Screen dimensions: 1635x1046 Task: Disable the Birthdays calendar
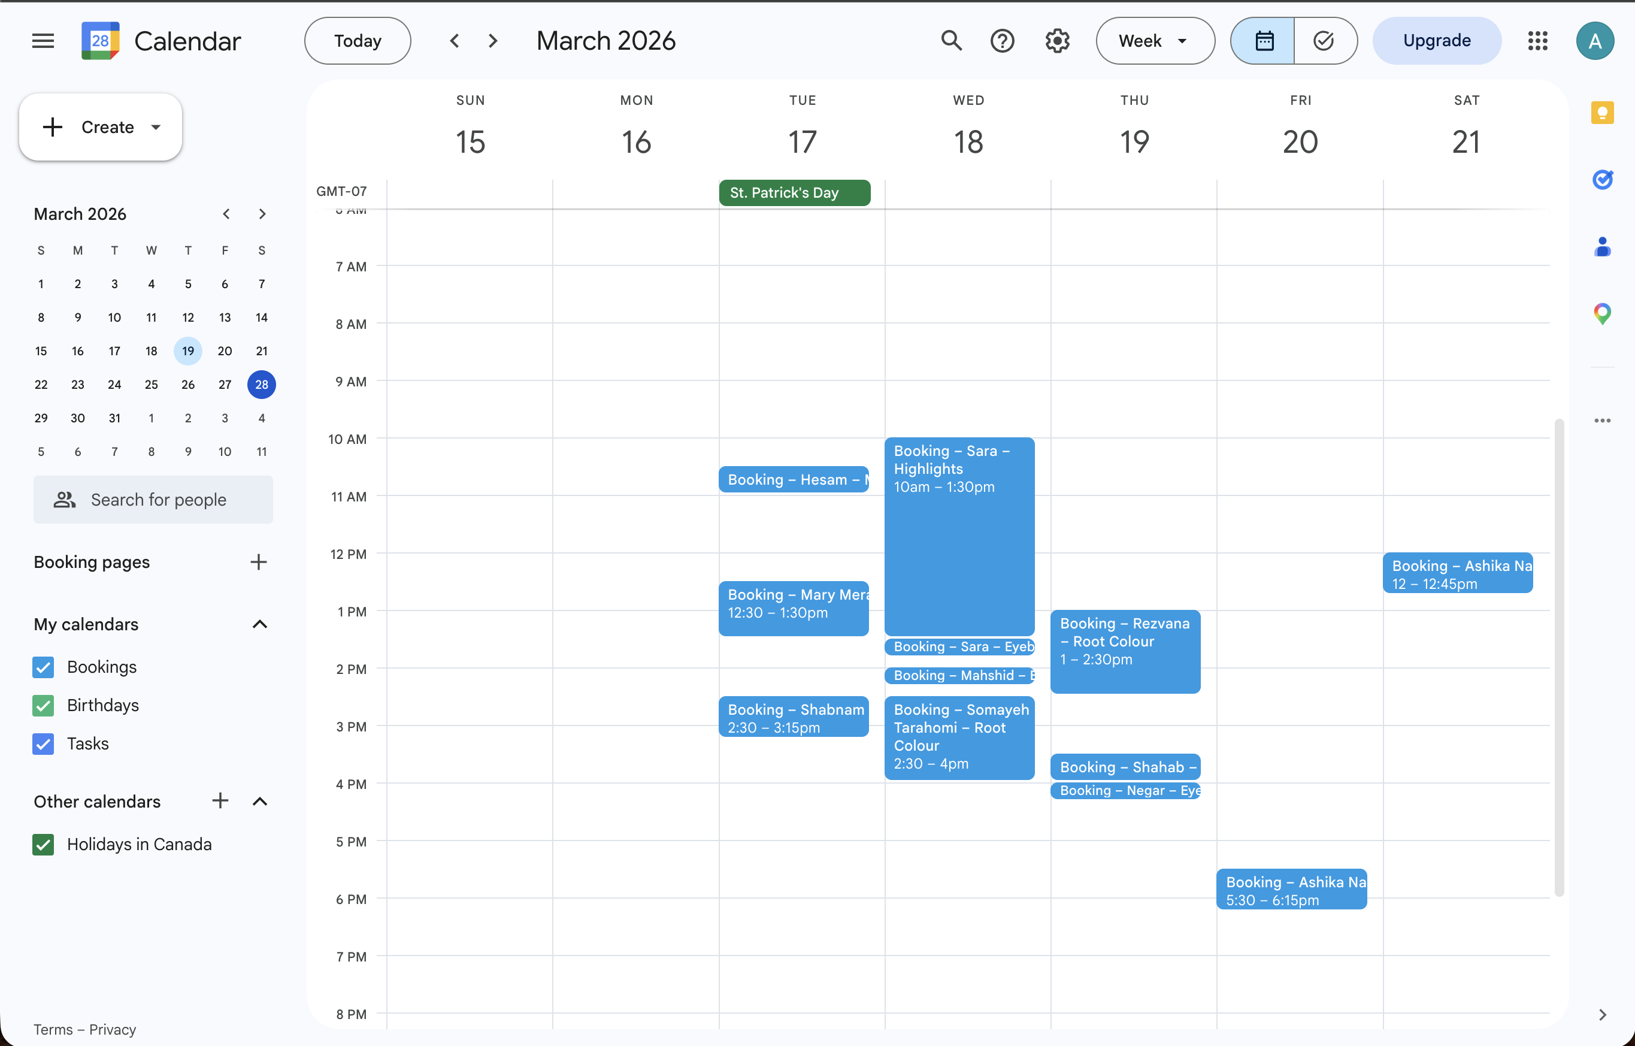pos(43,706)
